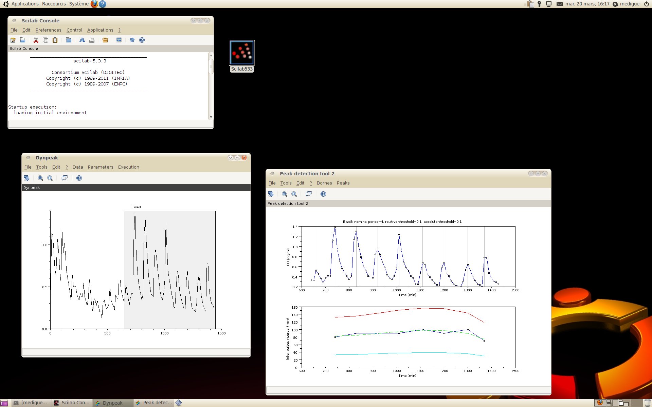Select the zoom area icon in Dynpeak

pos(40,178)
